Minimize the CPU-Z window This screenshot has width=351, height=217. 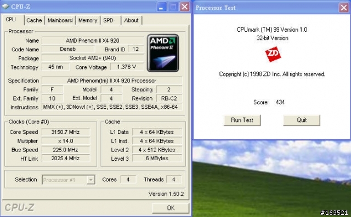pos(161,7)
